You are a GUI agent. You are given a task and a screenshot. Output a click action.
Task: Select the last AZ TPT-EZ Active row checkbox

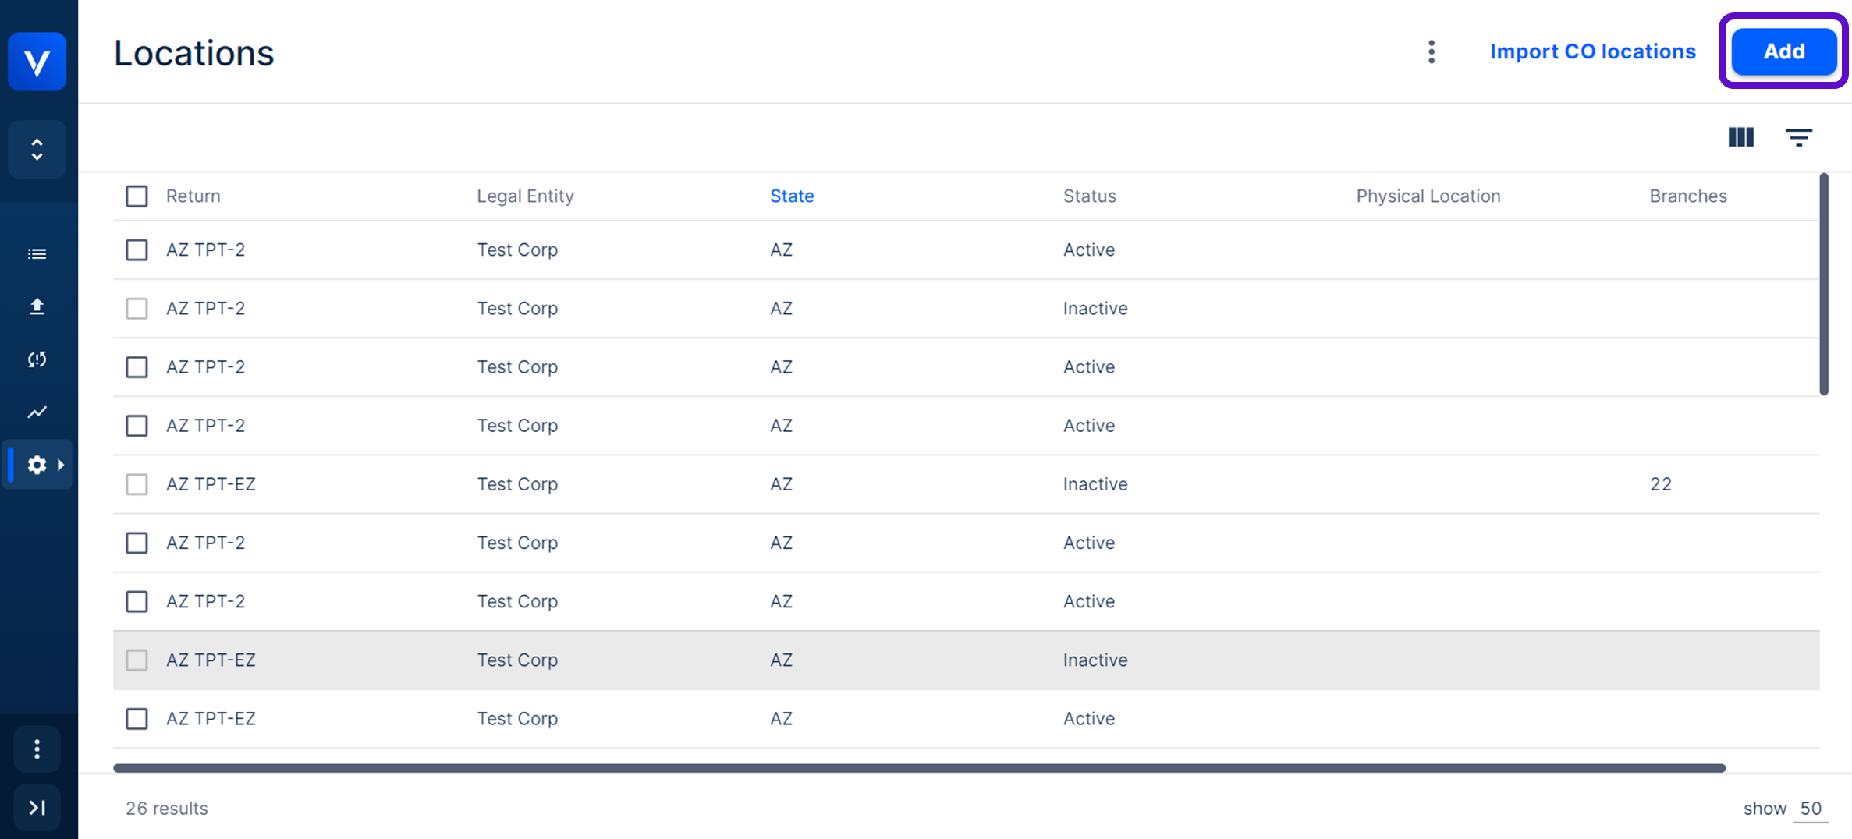click(x=137, y=718)
